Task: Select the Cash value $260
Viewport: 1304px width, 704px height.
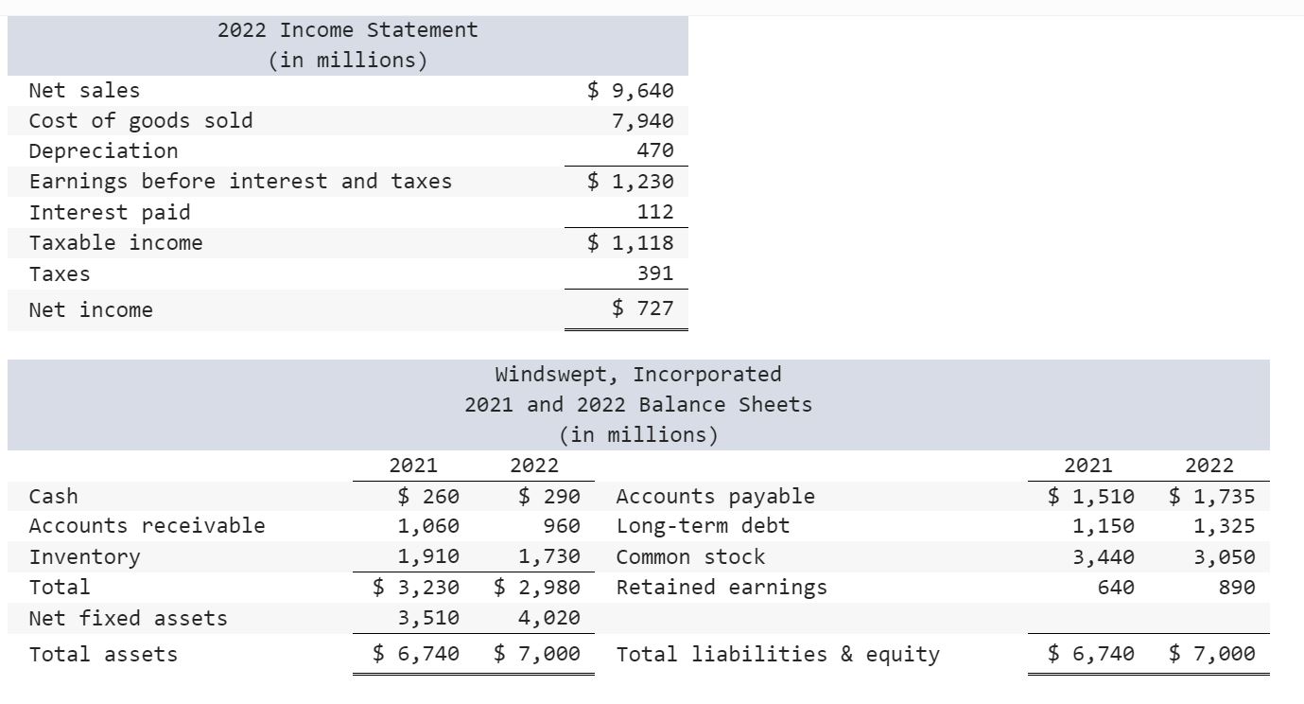Action: pyautogui.click(x=430, y=496)
